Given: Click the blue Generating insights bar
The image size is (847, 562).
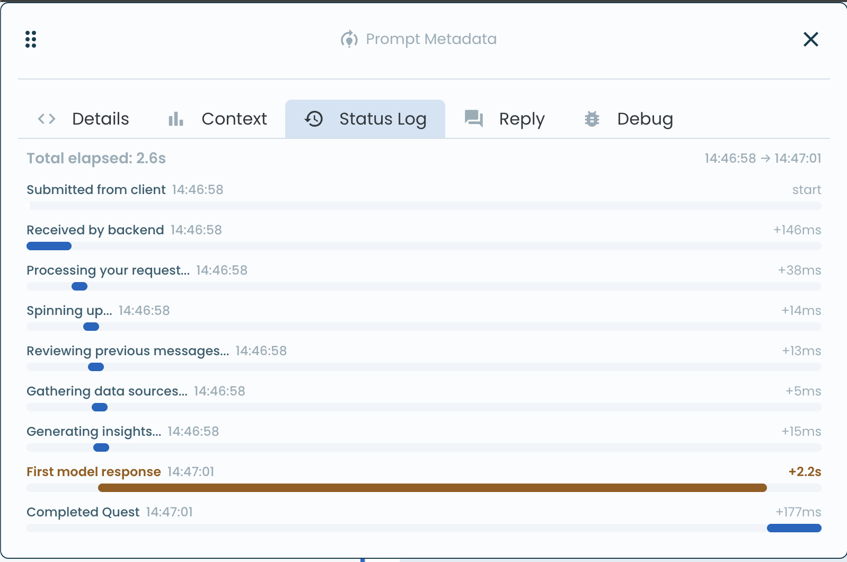Looking at the screenshot, I should [101, 447].
